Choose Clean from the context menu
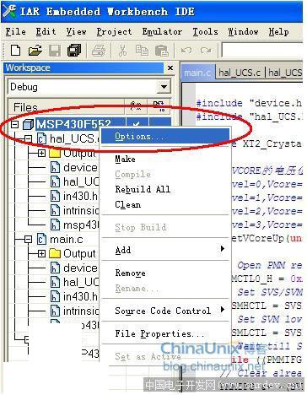 [165, 204]
